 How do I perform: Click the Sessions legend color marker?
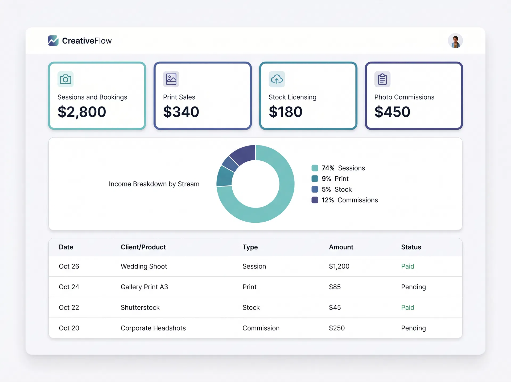tap(315, 168)
